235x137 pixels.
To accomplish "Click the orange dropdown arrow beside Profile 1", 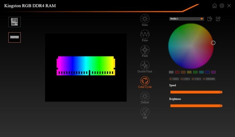I will coord(202,19).
